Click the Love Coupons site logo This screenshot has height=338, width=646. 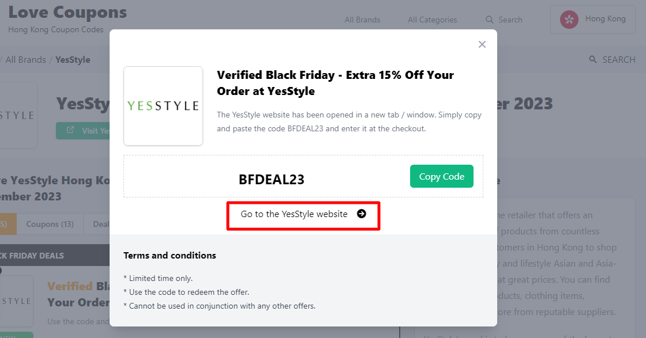click(67, 12)
